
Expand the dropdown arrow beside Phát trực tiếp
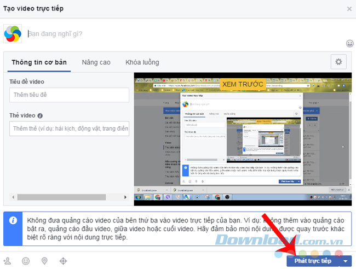(345, 261)
